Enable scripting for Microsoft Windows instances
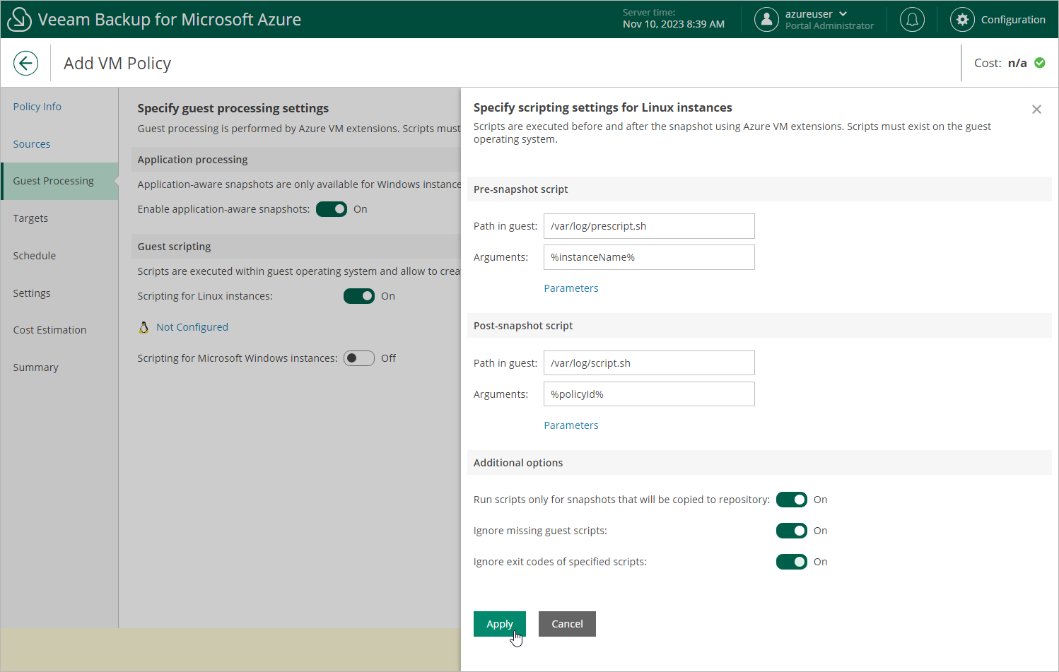The image size is (1059, 672). [x=359, y=358]
